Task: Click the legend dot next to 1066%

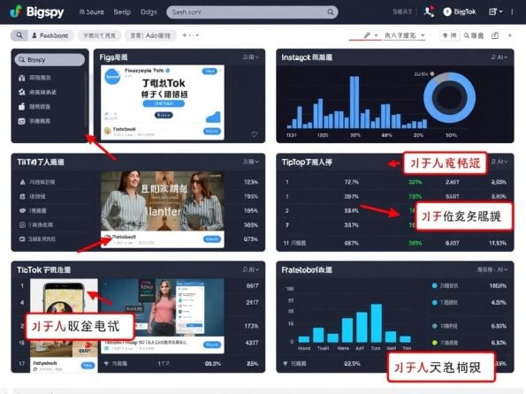Action: click(x=434, y=285)
